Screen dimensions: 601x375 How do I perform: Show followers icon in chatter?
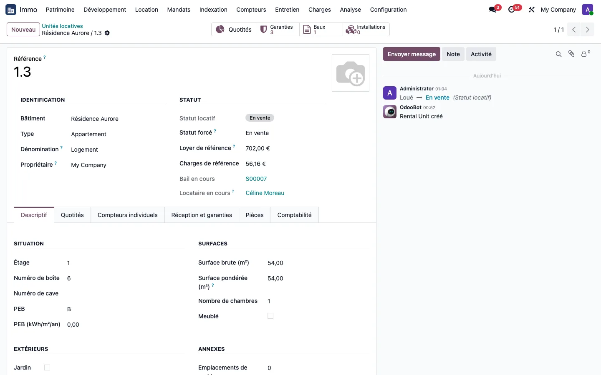tap(586, 54)
